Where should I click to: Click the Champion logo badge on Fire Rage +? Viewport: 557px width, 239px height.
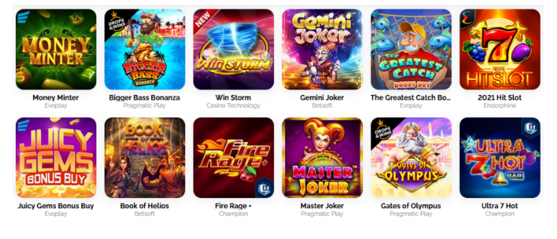click(264, 188)
